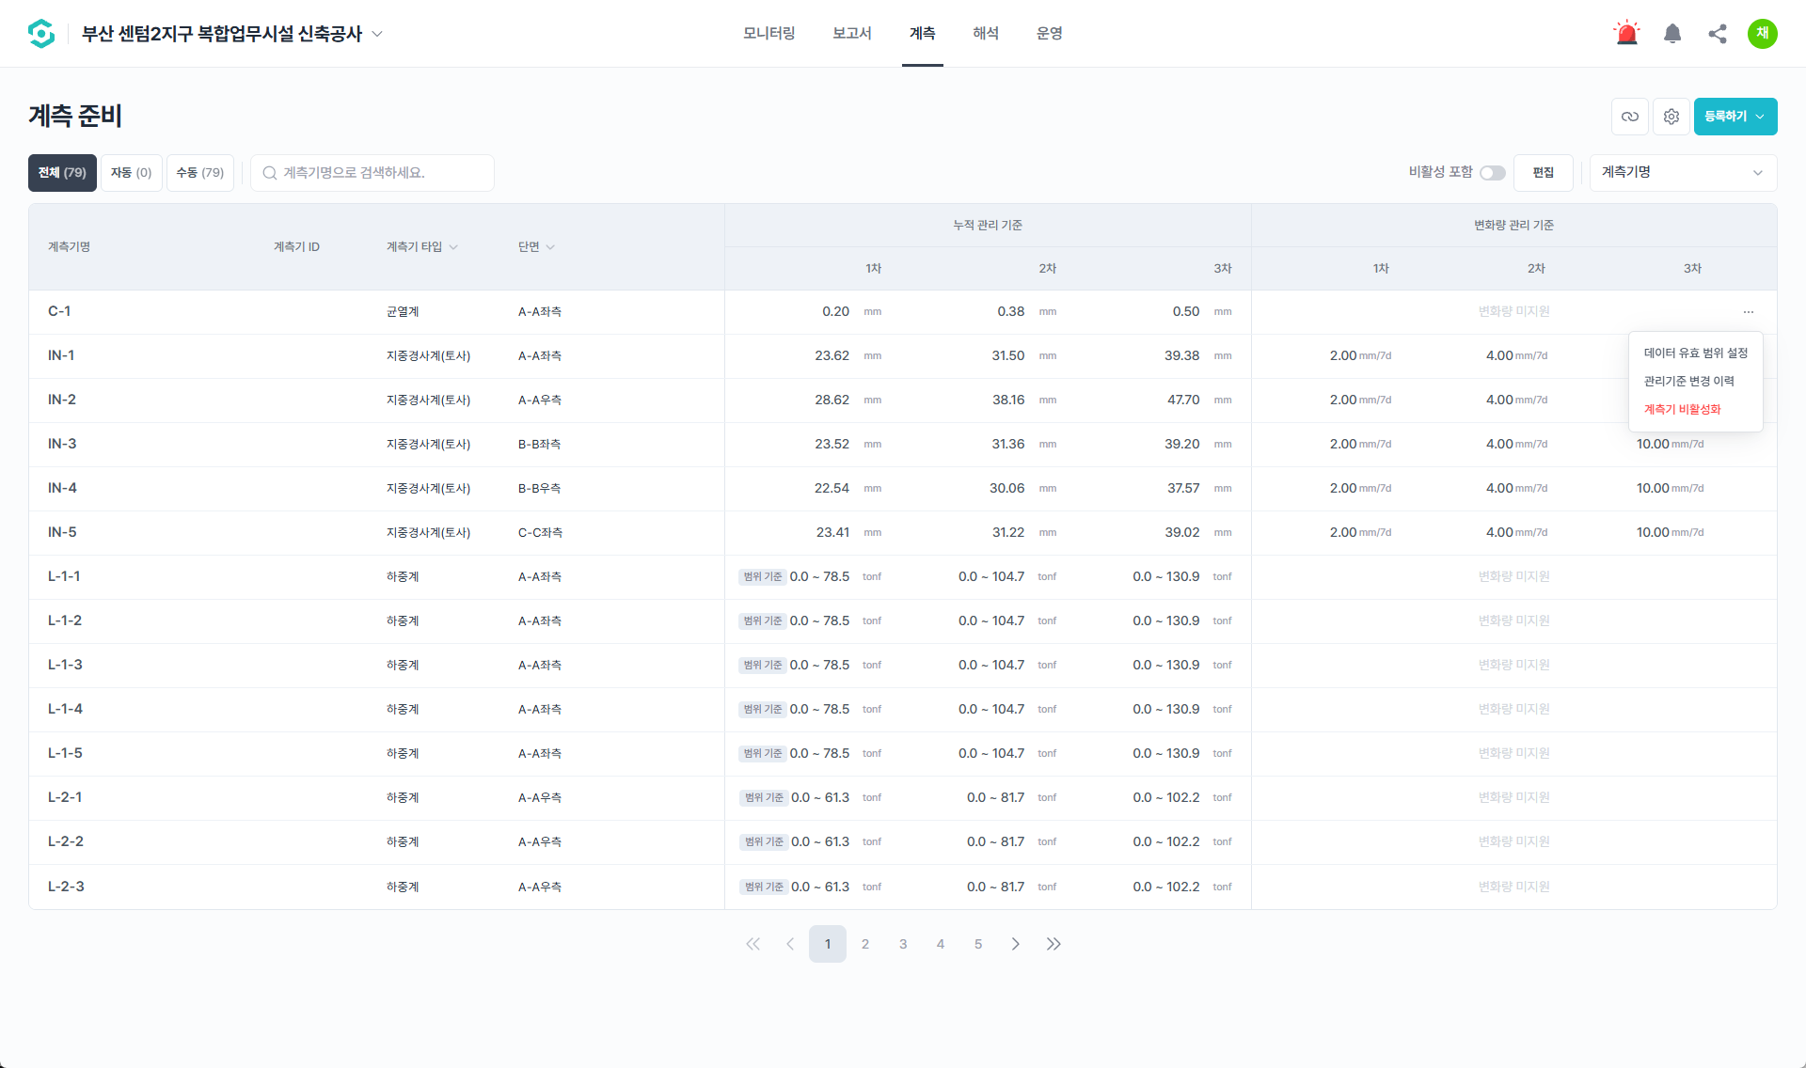
Task: Click the 계측기명 search field
Action: (x=372, y=173)
